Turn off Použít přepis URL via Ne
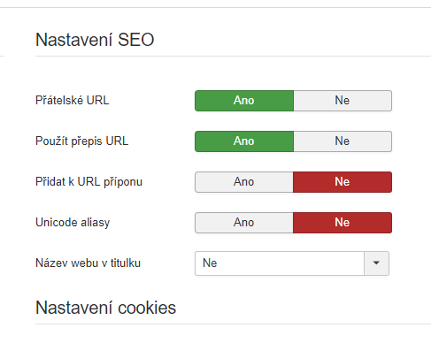The width and height of the screenshot is (431, 343). coord(342,141)
